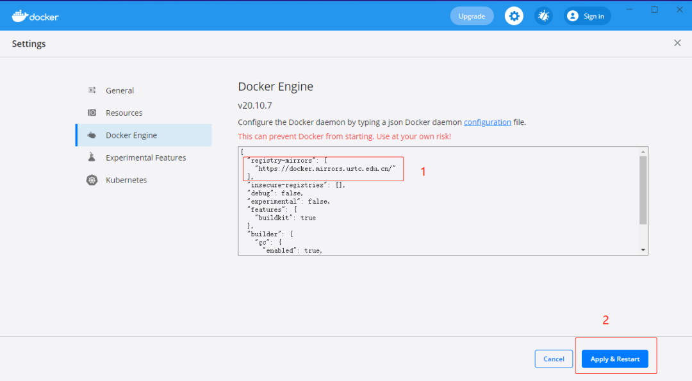The width and height of the screenshot is (692, 381).
Task: Select the General sliders icon
Action: click(x=92, y=90)
